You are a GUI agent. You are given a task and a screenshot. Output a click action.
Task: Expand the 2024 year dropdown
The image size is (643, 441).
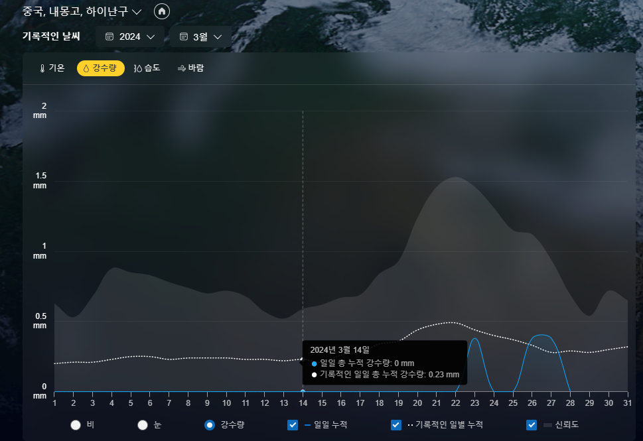point(151,36)
